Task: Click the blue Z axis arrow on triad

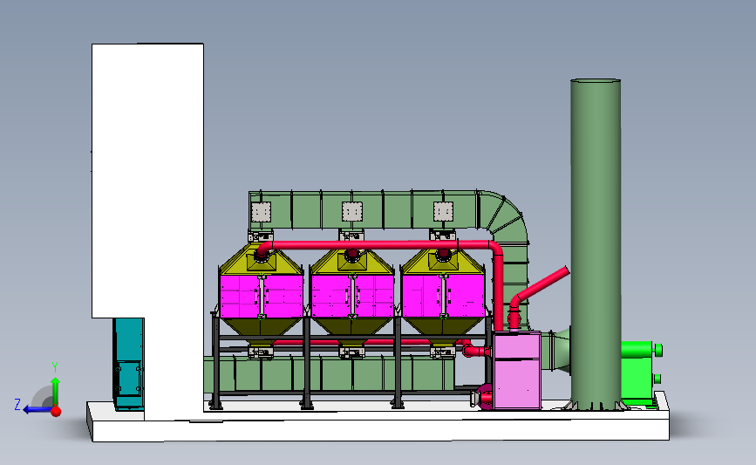Action: [x=37, y=410]
